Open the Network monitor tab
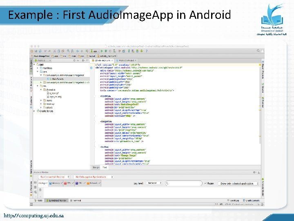 click(x=94, y=183)
